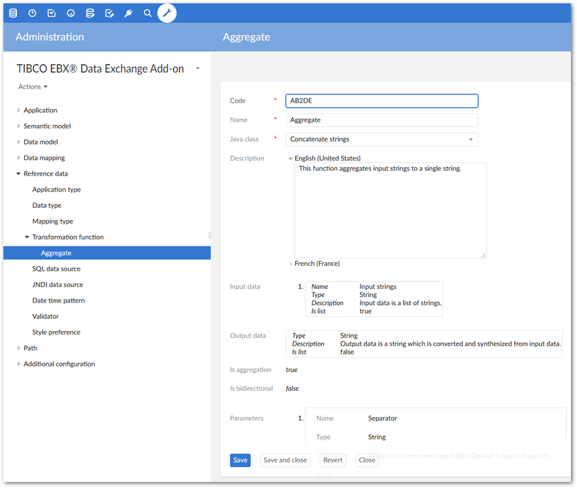Screen dimensions: 577x488
Task: Click the English description text area
Action: 390,210
